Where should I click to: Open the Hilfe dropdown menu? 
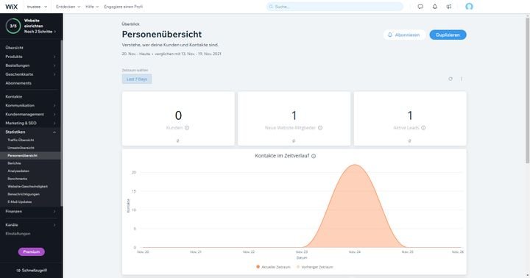pyautogui.click(x=92, y=7)
